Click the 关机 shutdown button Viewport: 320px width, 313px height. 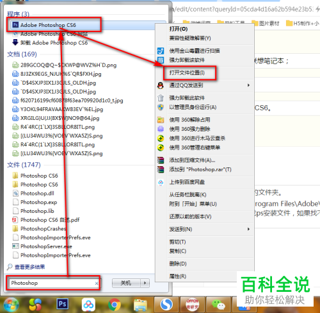pyautogui.click(x=126, y=283)
